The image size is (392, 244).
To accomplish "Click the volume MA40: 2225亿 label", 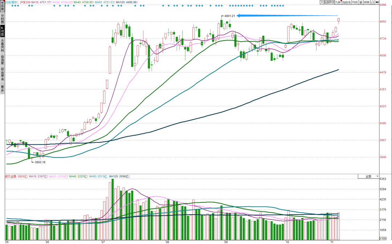I will (79, 176).
